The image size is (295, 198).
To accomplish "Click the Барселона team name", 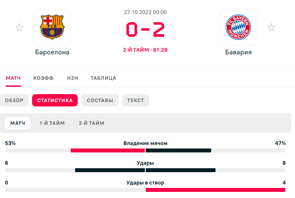I will point(52,52).
